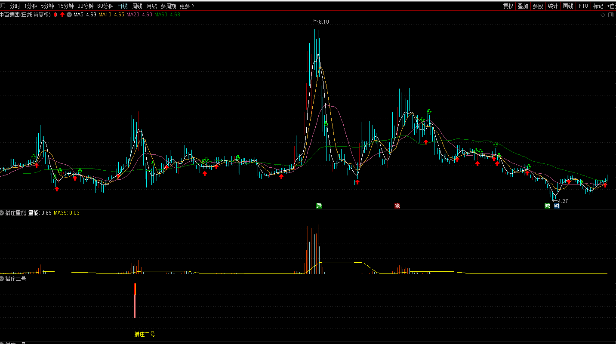Switch to the 分时 chart tab
The width and height of the screenshot is (616, 344).
tap(15, 6)
